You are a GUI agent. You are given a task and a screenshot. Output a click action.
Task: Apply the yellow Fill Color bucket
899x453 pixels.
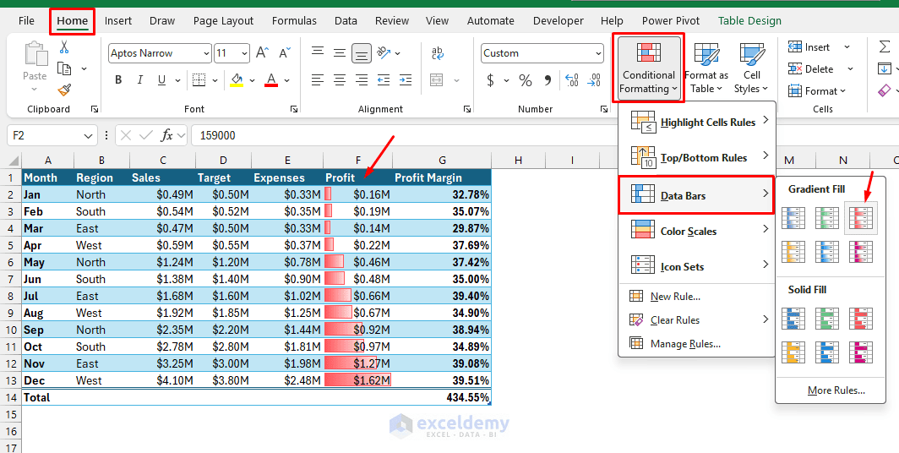pyautogui.click(x=237, y=79)
